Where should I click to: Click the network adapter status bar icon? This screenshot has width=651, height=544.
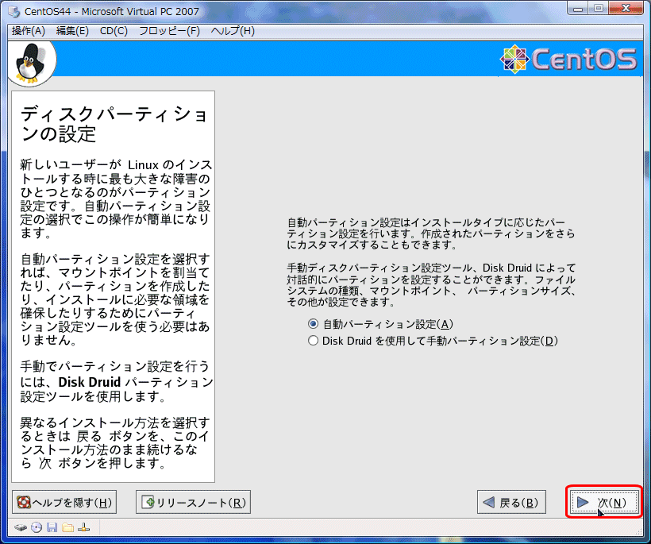point(83,528)
